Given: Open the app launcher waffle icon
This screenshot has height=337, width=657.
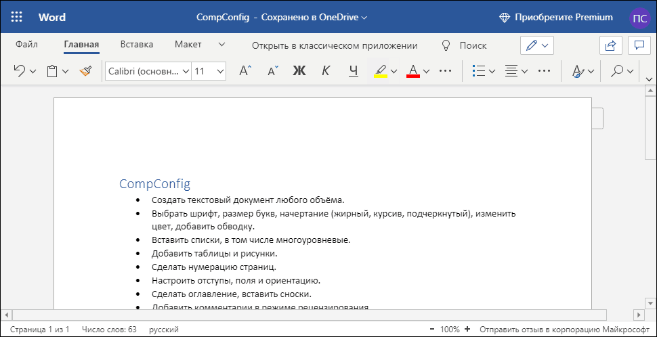Looking at the screenshot, I should [x=17, y=17].
